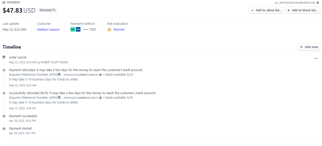The height and width of the screenshot is (146, 322).
Task: Click Add to allow list button
Action: tap(266, 10)
